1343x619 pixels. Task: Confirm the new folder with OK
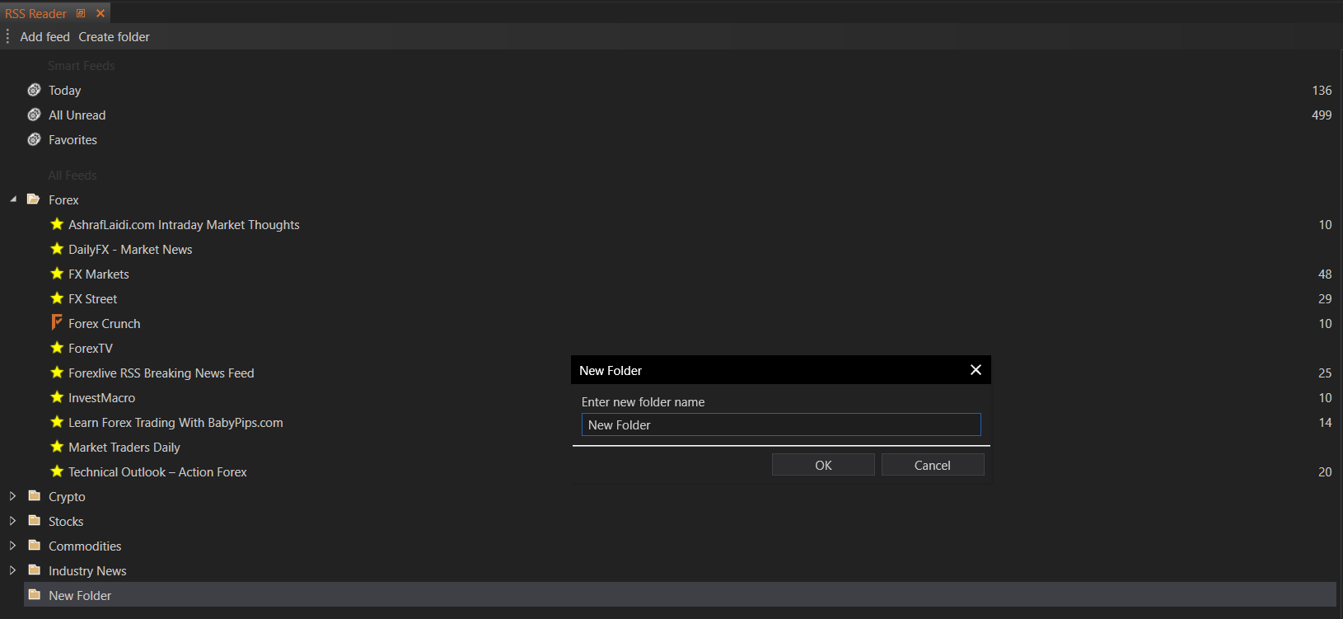822,465
